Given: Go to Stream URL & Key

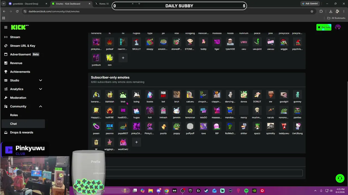Looking at the screenshot, I should click(x=23, y=46).
